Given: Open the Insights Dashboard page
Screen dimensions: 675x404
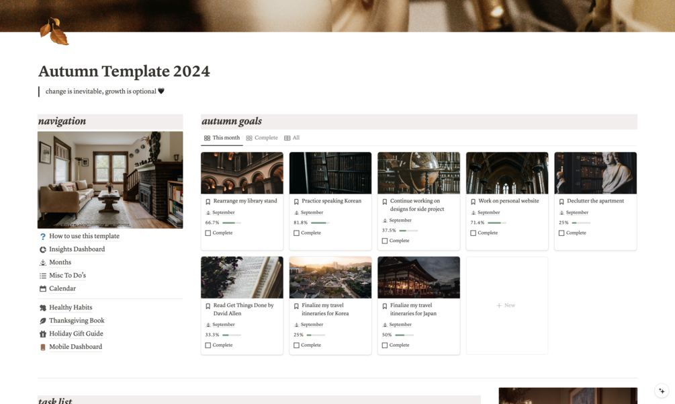Looking at the screenshot, I should coord(77,249).
